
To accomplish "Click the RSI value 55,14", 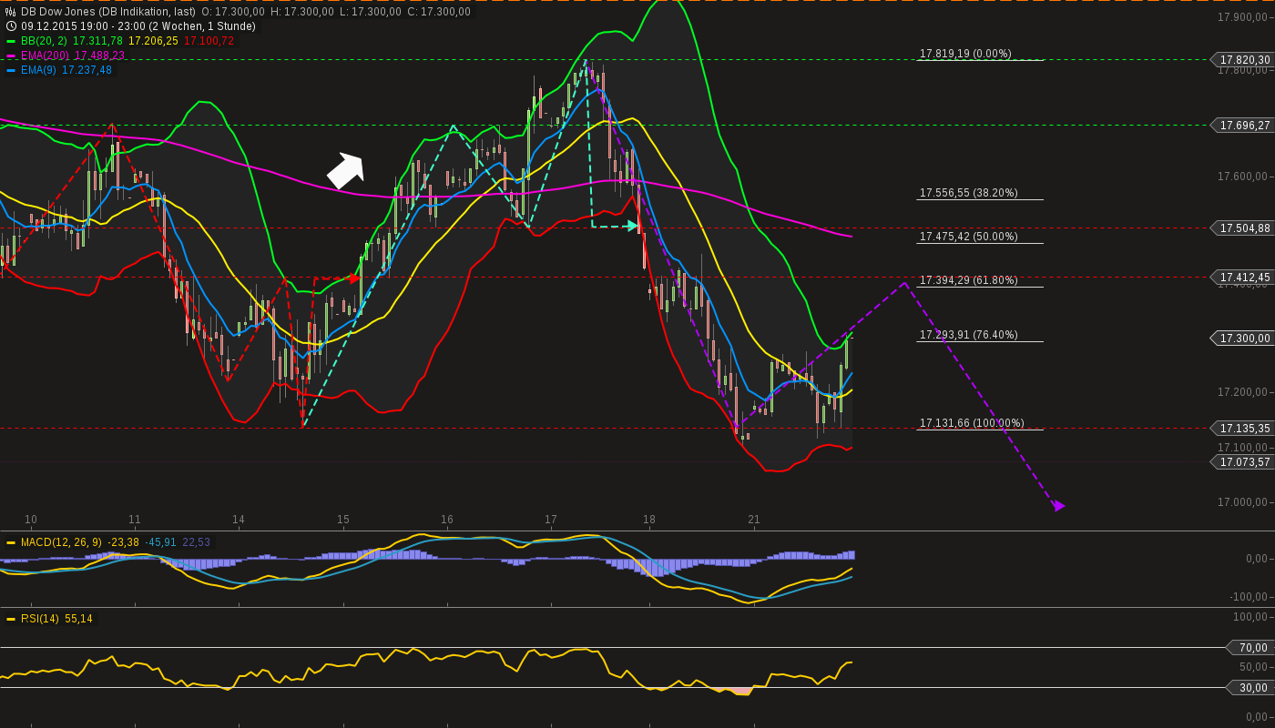I will coord(78,619).
